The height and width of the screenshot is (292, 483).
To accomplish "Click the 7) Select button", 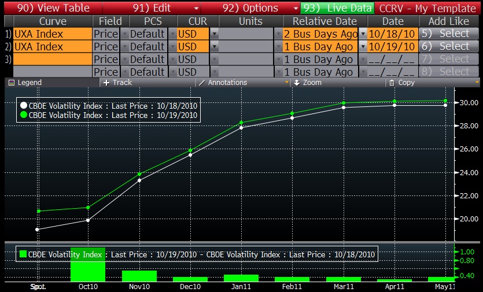I will [x=449, y=59].
